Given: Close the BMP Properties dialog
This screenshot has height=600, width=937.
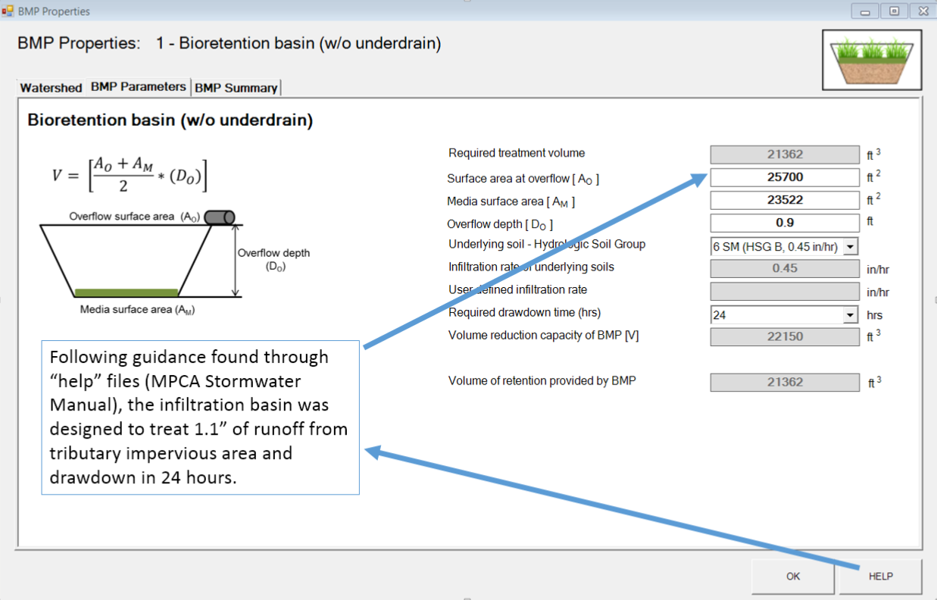Looking at the screenshot, I should (922, 11).
